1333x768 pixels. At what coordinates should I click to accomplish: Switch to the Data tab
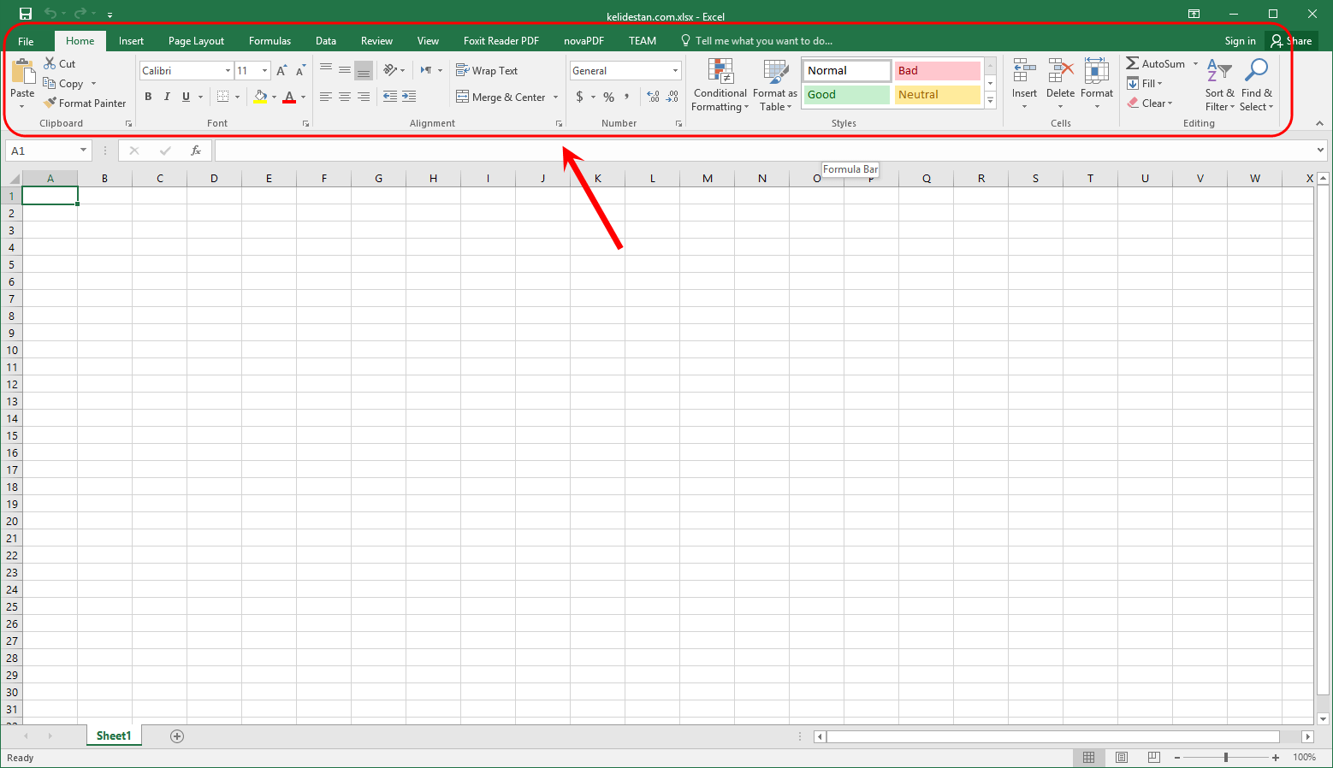325,41
